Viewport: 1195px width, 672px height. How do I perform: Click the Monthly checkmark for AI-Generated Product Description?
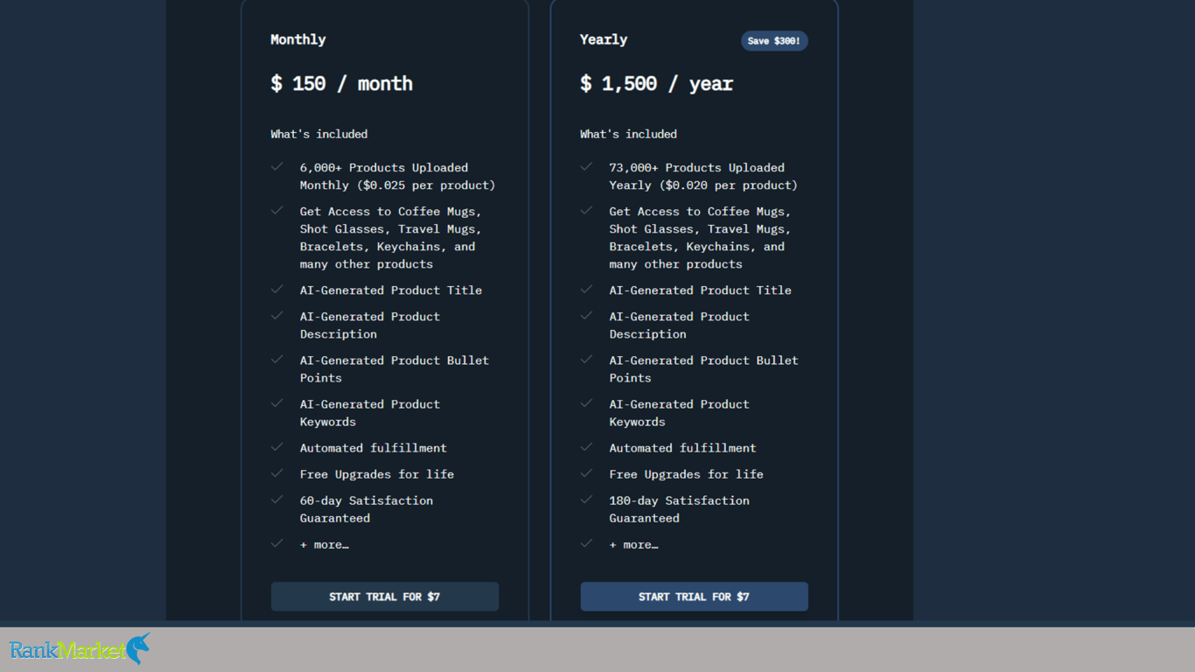pyautogui.click(x=277, y=315)
